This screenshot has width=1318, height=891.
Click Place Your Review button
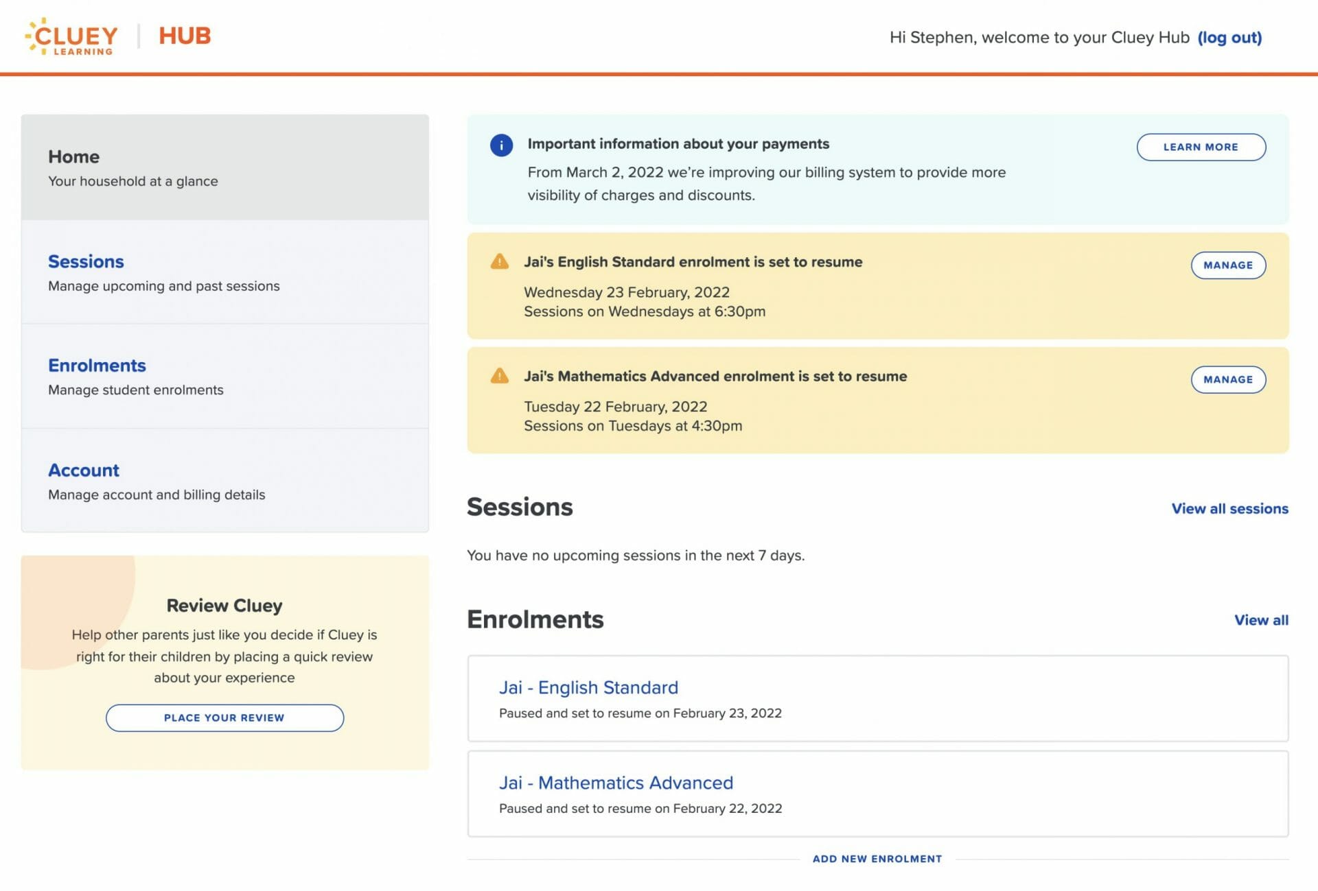tap(224, 717)
